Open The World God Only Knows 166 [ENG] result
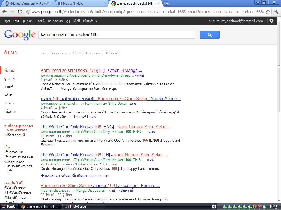 [x=106, y=127]
